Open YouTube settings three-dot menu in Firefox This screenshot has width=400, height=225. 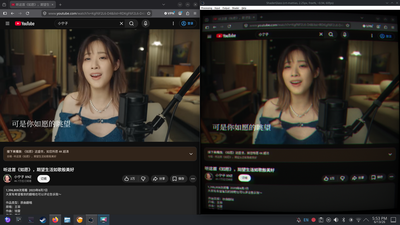click(173, 23)
